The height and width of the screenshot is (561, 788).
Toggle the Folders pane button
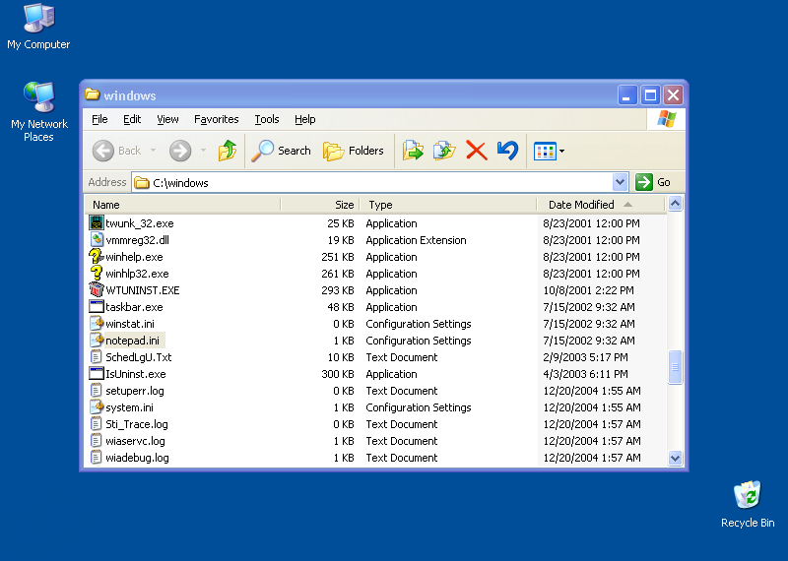coord(354,151)
